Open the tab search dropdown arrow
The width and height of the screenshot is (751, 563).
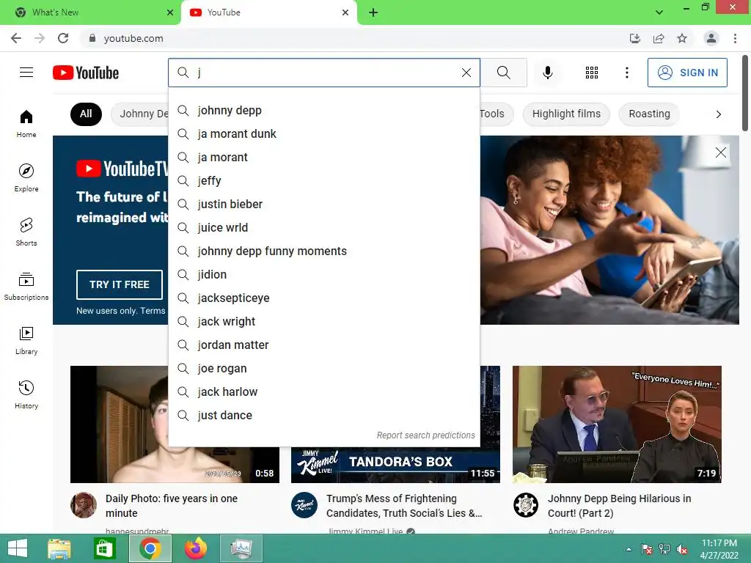659,12
